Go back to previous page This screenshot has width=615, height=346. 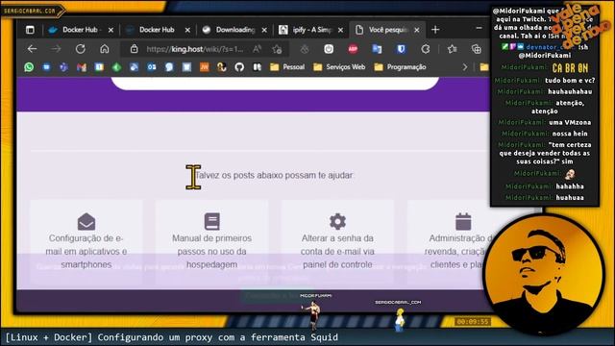(32, 49)
